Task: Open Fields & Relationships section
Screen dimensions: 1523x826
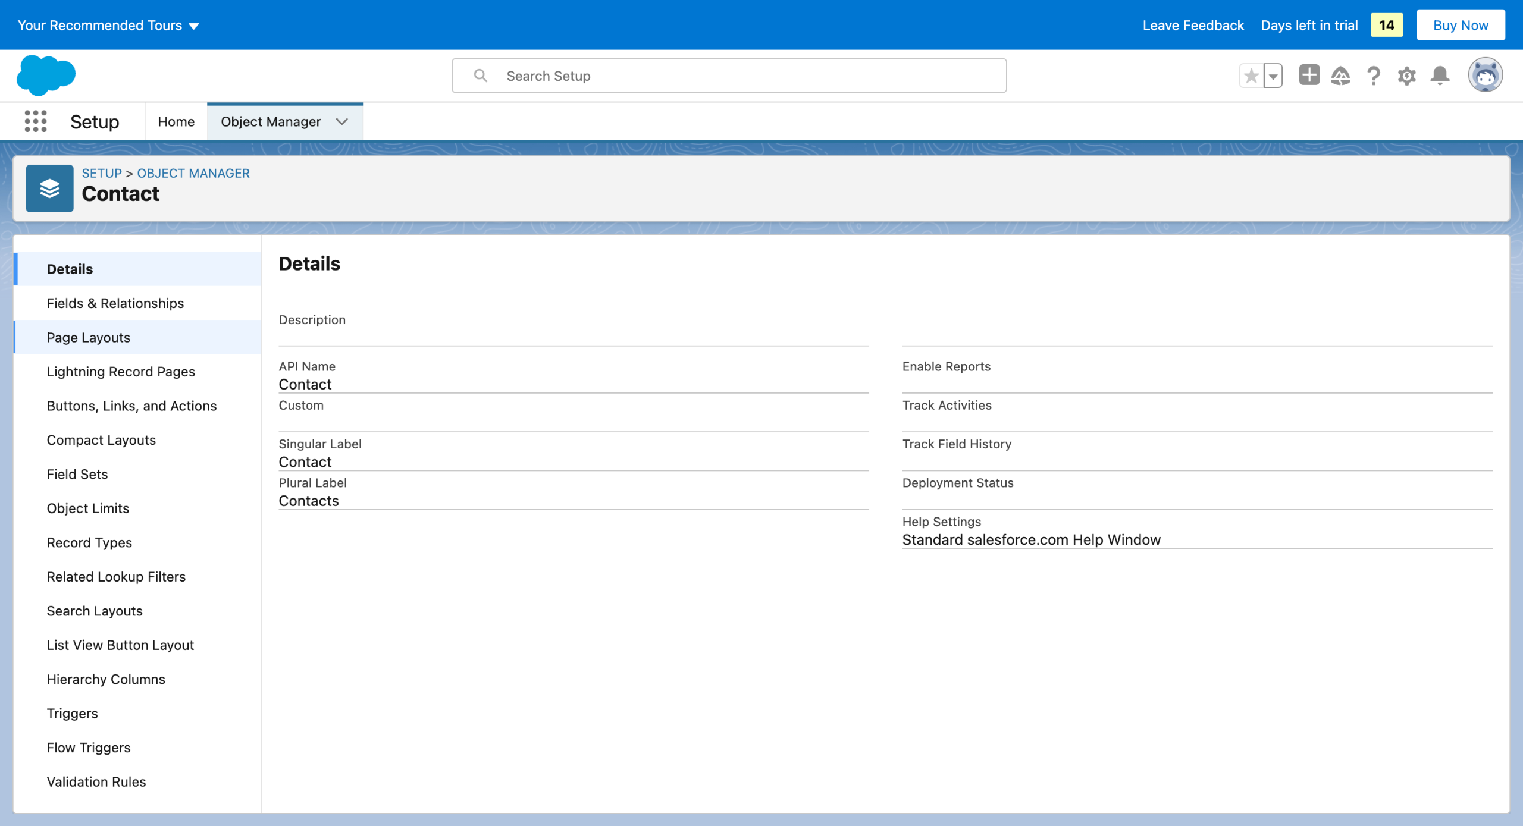Action: (x=137, y=303)
